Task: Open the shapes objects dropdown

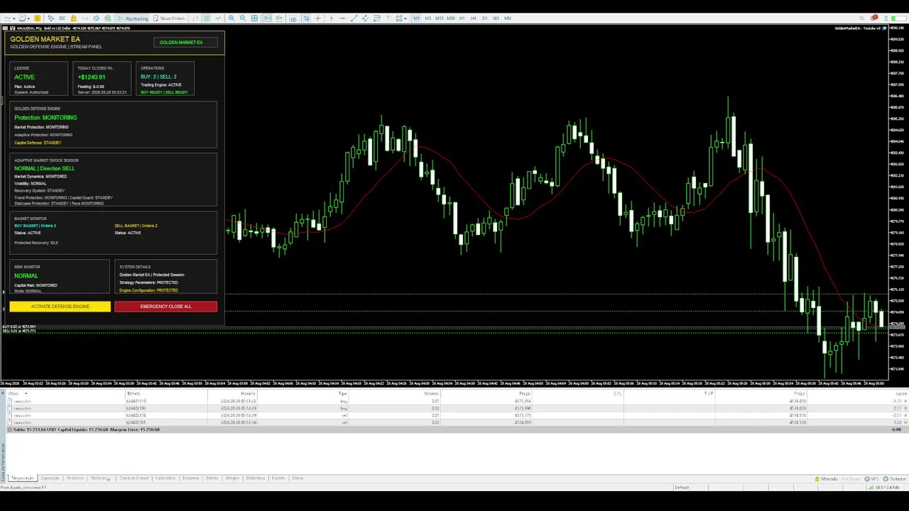Action: [401, 18]
